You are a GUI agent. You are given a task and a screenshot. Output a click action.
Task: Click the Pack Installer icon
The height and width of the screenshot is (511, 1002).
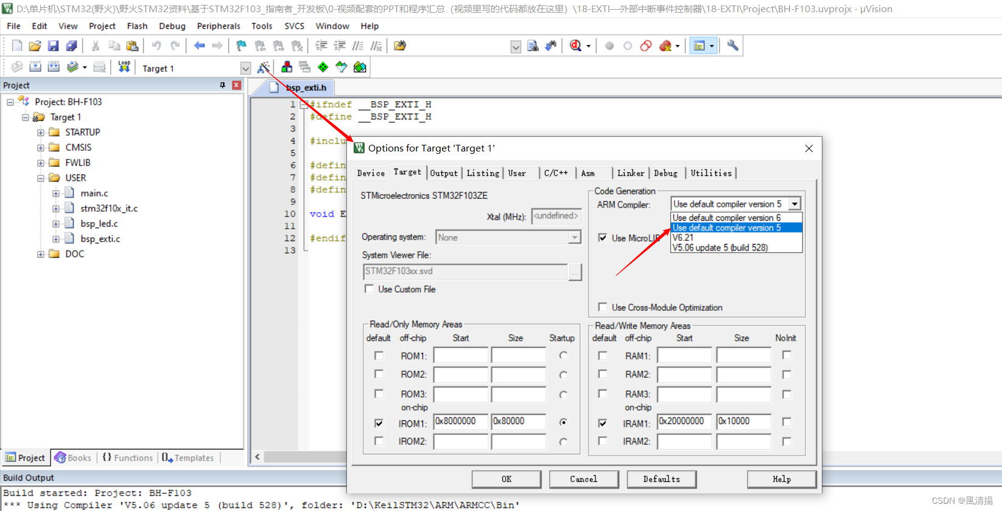(360, 67)
